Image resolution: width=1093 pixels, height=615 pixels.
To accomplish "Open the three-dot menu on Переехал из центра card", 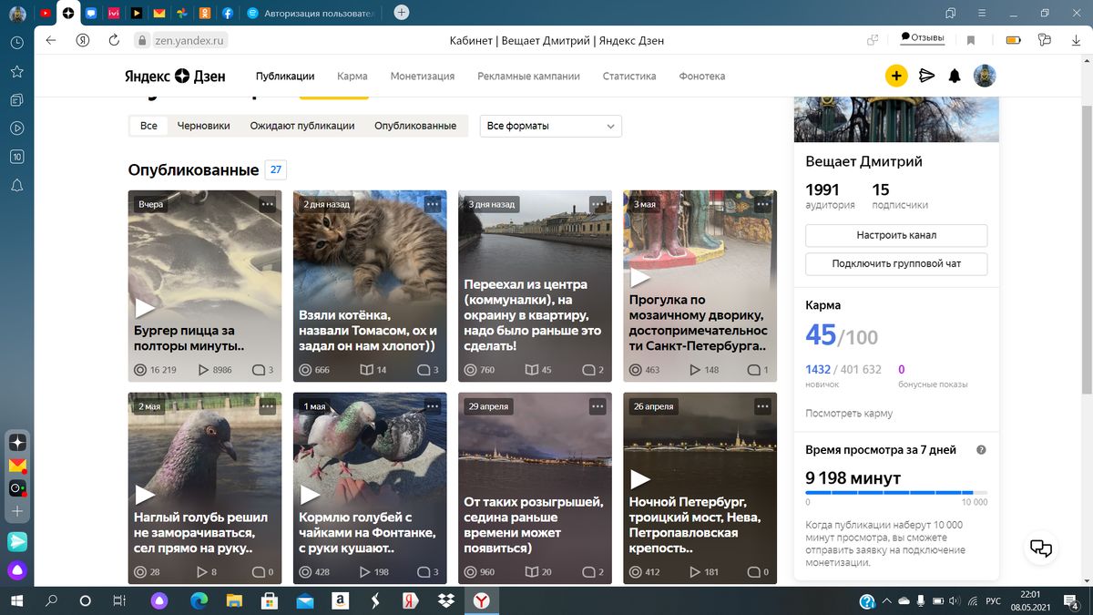I will pos(598,204).
